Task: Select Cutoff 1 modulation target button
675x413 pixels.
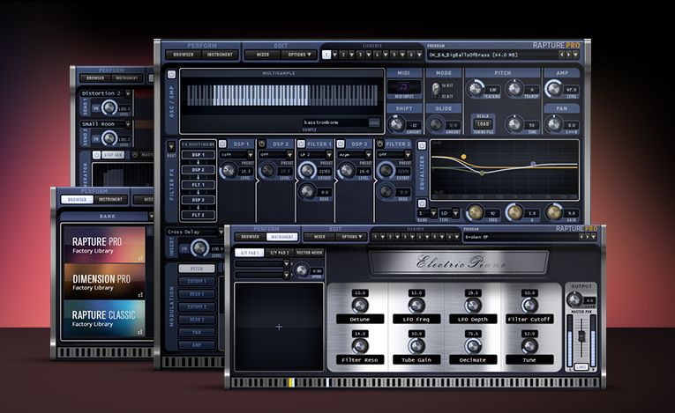Action: coord(197,281)
